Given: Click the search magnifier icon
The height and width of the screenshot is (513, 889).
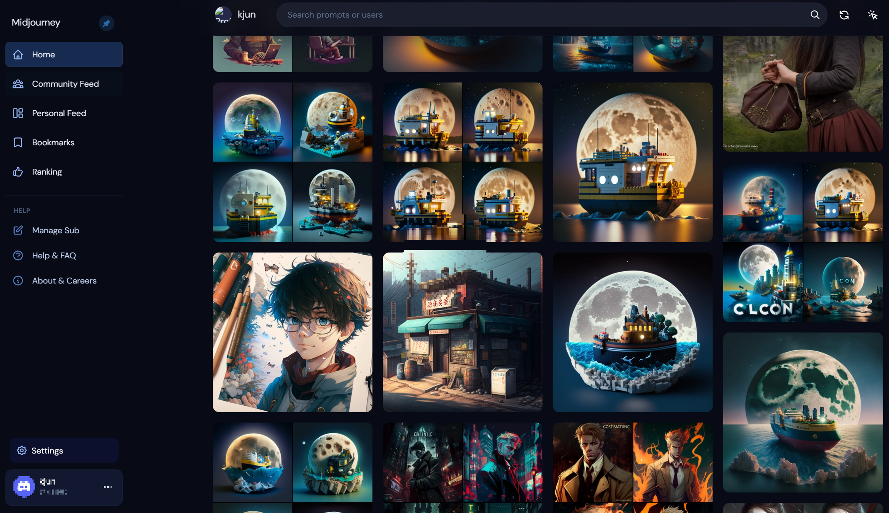Looking at the screenshot, I should coord(814,15).
